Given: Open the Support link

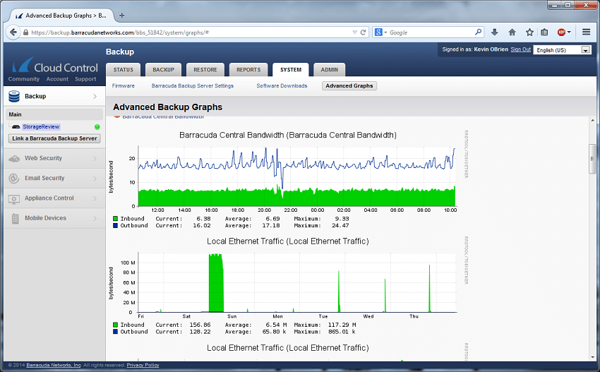Looking at the screenshot, I should coord(85,79).
